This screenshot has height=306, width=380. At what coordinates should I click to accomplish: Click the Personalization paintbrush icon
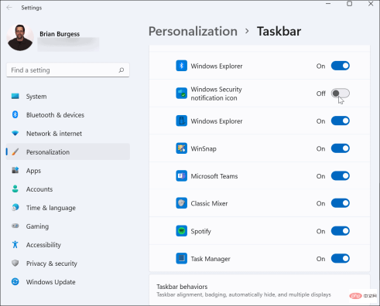pos(15,151)
